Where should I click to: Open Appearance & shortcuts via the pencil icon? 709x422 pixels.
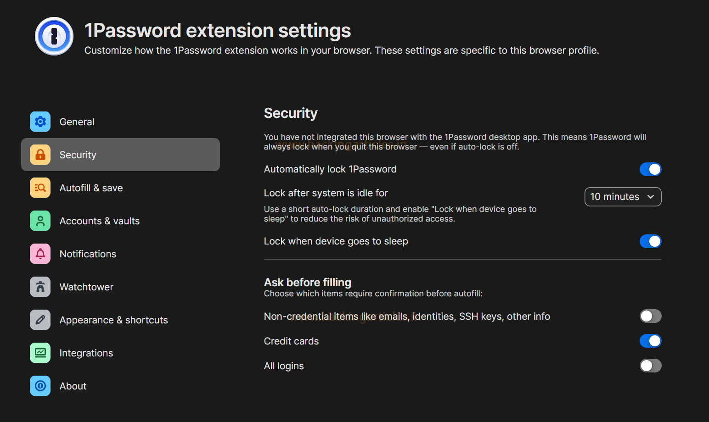pyautogui.click(x=40, y=320)
